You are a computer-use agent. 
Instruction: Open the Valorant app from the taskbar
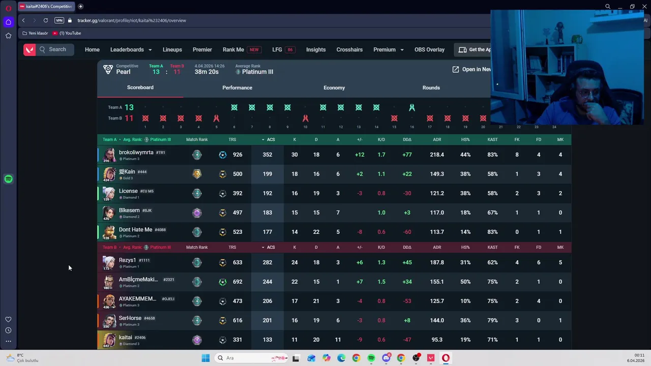431,358
